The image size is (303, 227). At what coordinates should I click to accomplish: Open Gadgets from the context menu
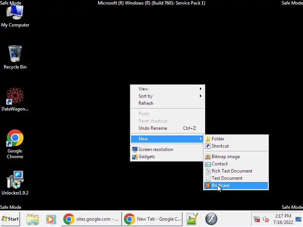pyautogui.click(x=167, y=157)
